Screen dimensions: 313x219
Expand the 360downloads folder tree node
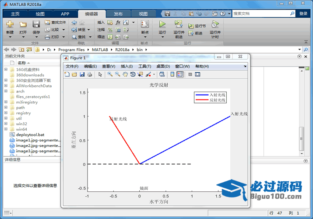(x=6, y=75)
